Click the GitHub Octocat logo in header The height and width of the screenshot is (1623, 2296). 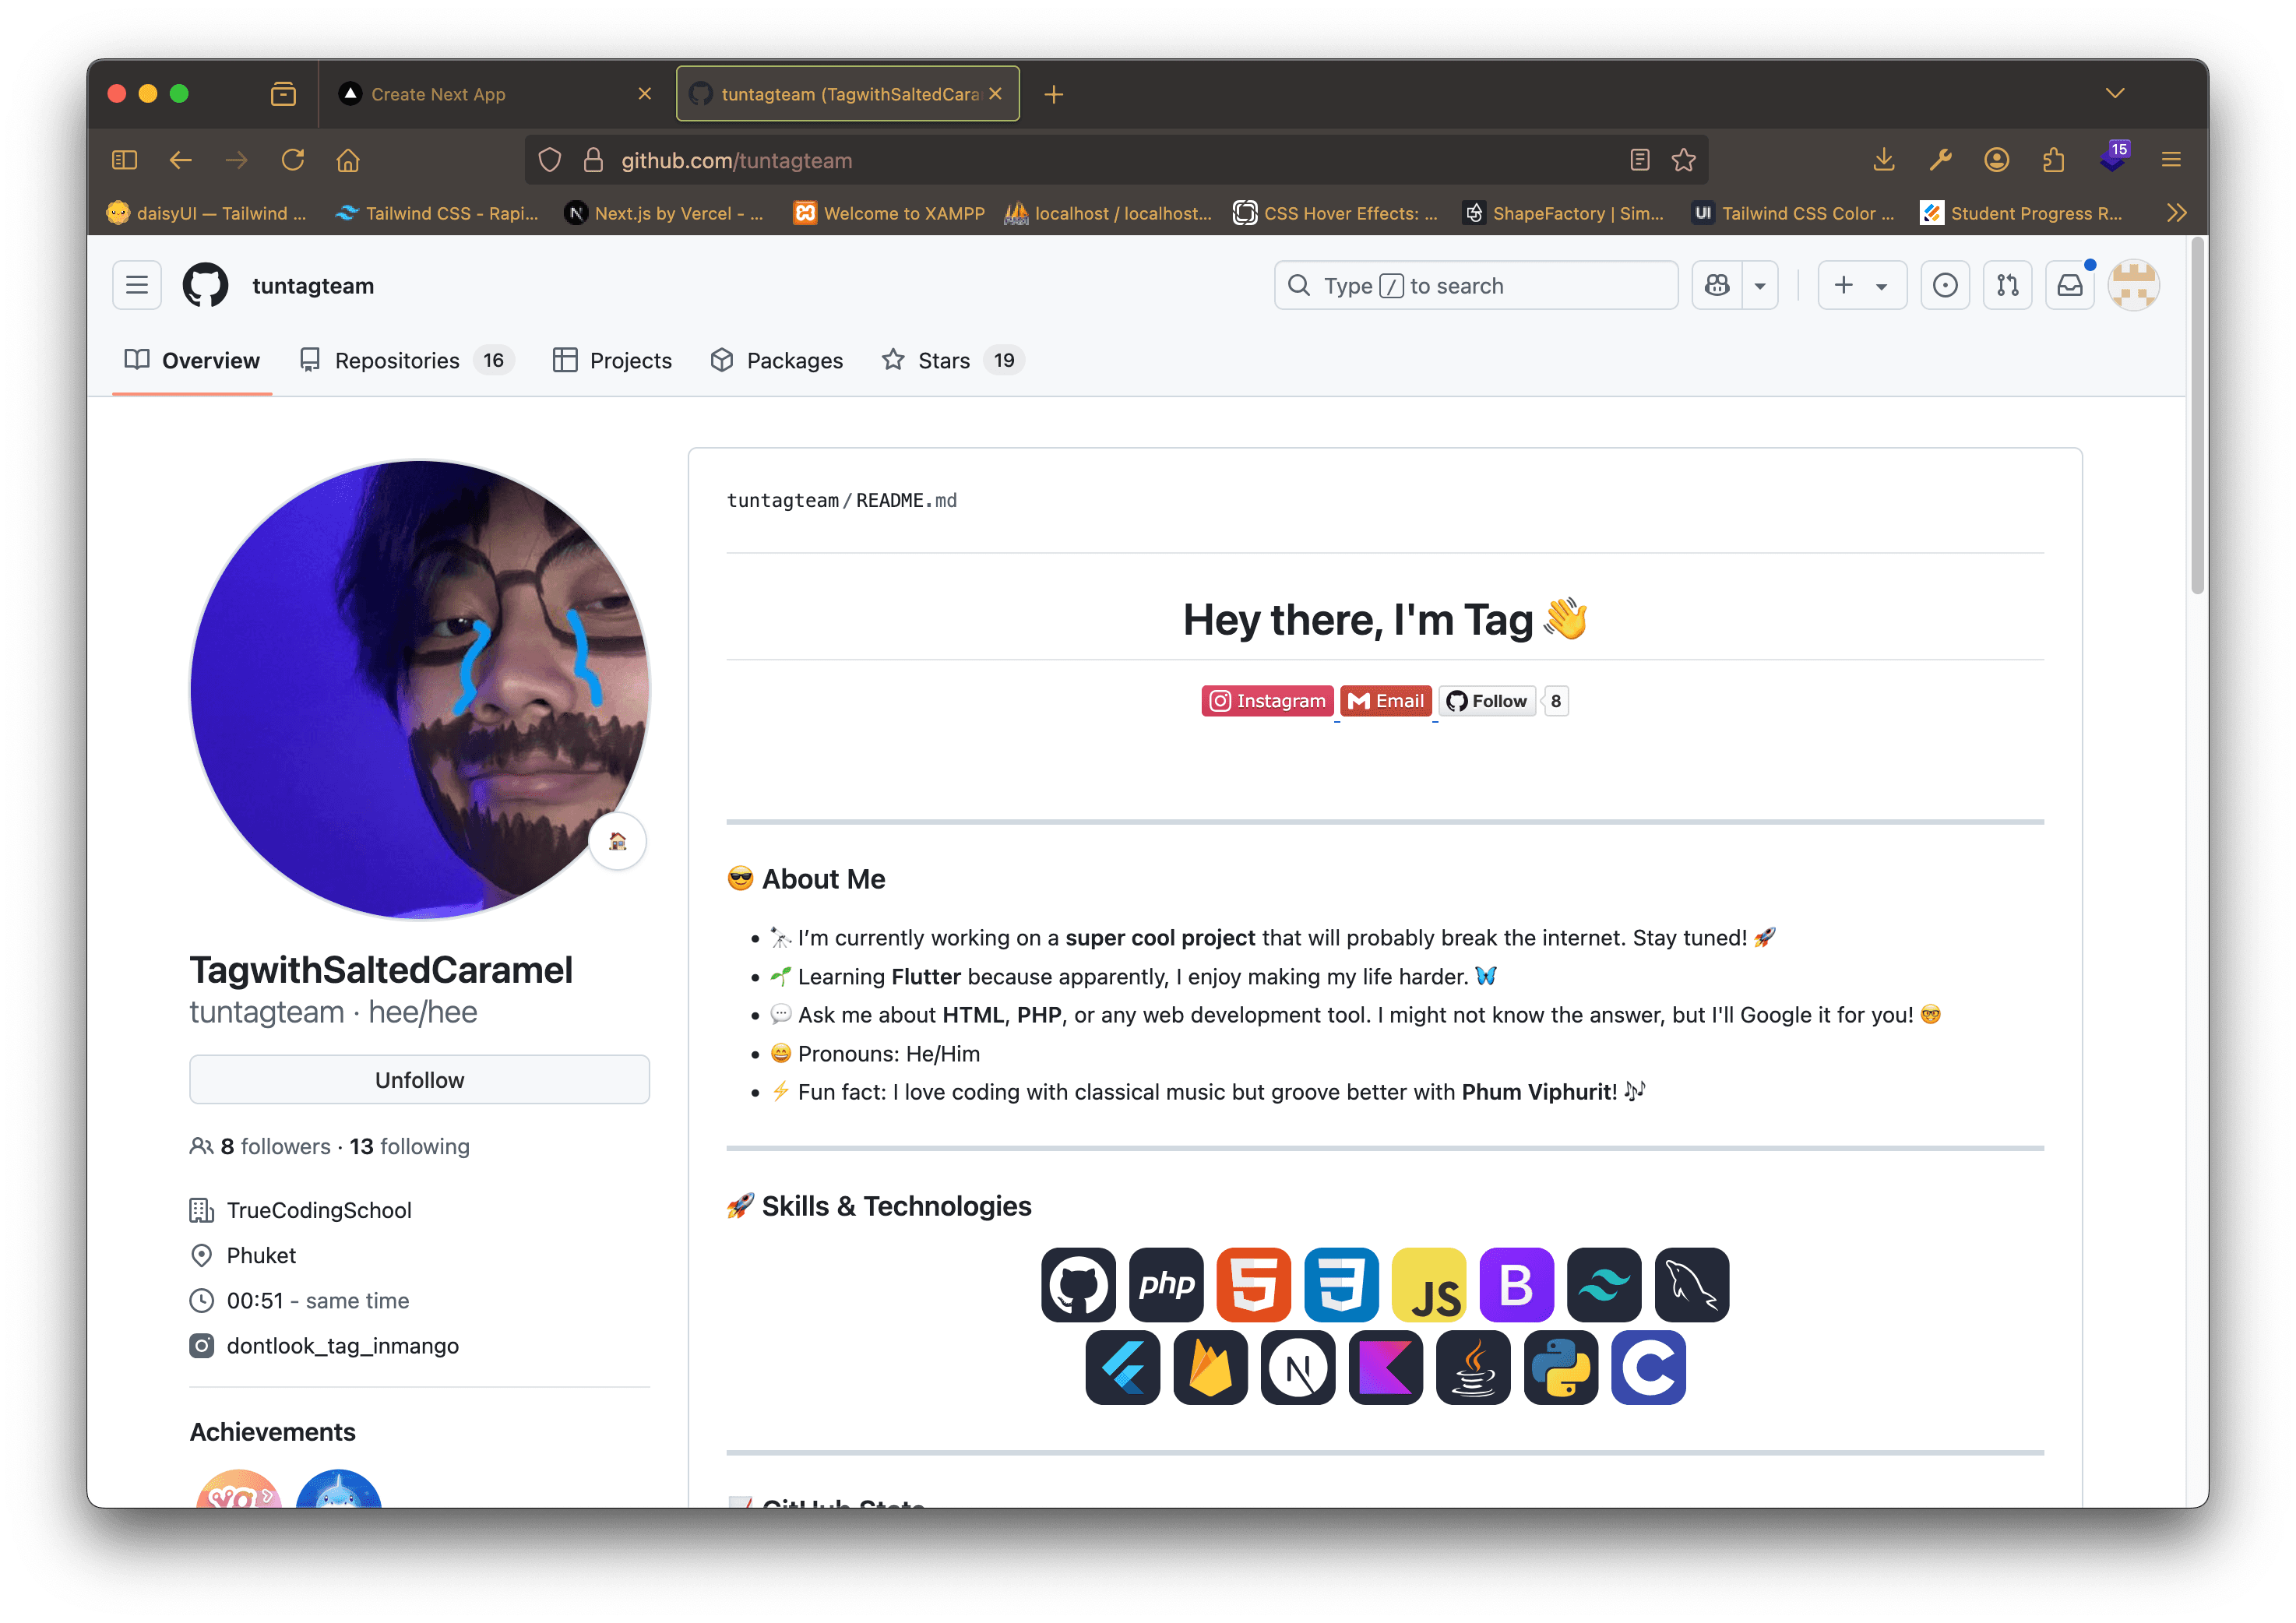[206, 286]
